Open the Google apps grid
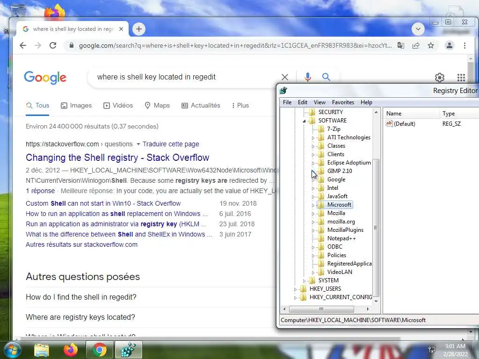This screenshot has height=359, width=479. pos(461,78)
